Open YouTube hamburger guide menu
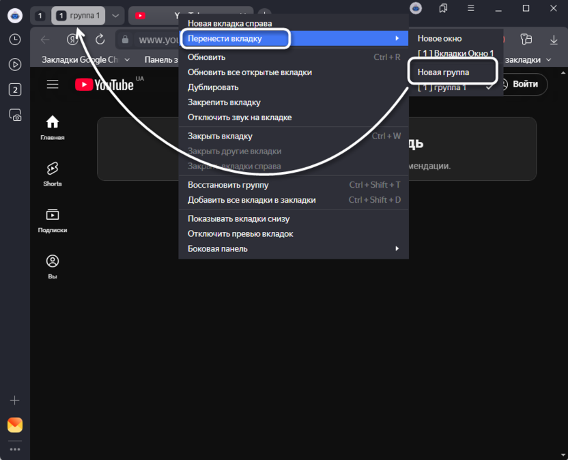The width and height of the screenshot is (568, 460). (x=53, y=85)
